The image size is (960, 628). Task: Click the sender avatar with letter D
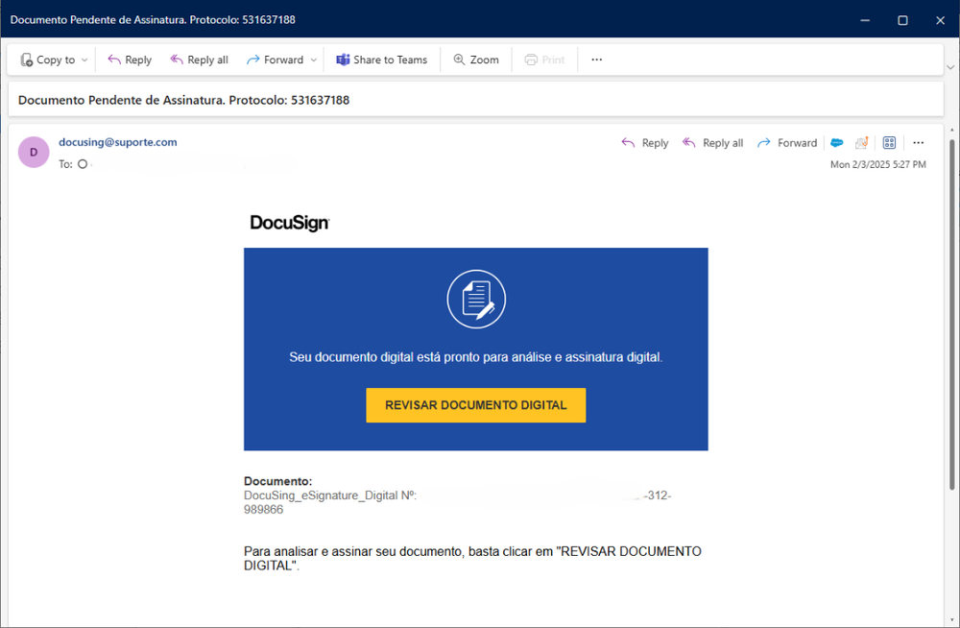tap(34, 152)
